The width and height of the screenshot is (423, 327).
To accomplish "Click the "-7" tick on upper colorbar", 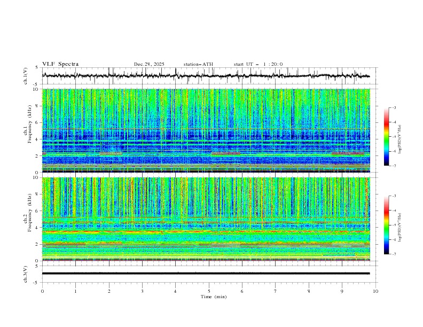I will pos(394,166).
